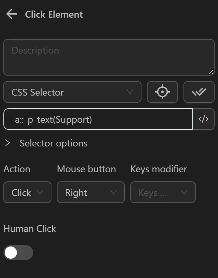Change the Mouse button dropdown from Right
This screenshot has height=278, width=218.
pyautogui.click(x=91, y=192)
